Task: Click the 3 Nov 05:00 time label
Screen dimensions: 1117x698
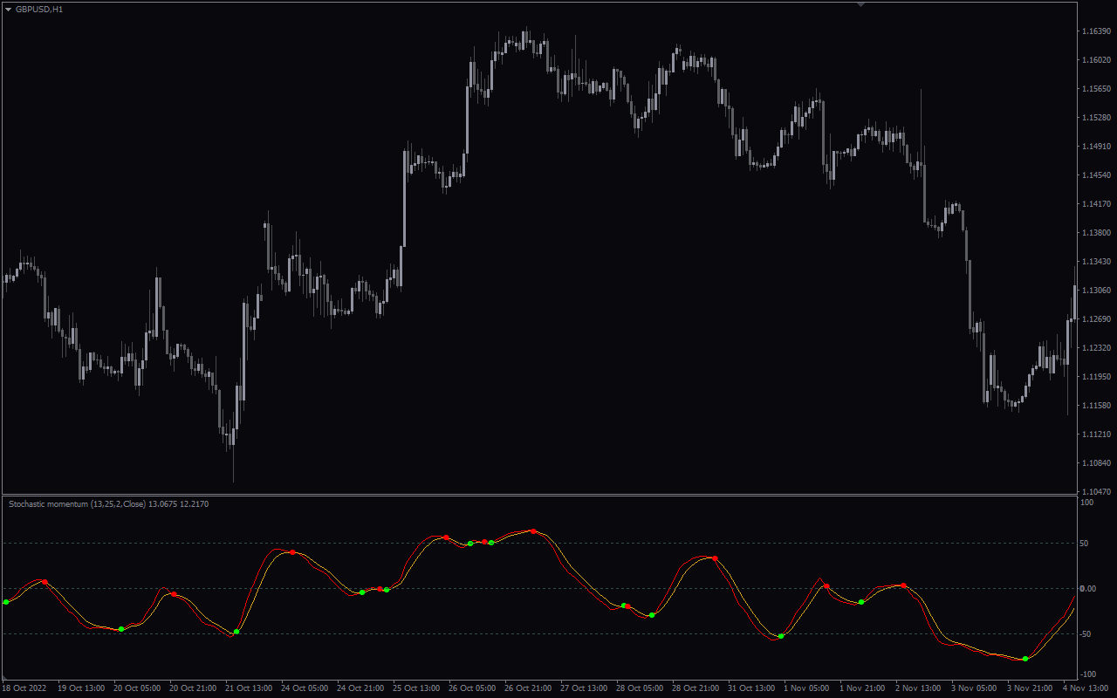Action: click(974, 688)
